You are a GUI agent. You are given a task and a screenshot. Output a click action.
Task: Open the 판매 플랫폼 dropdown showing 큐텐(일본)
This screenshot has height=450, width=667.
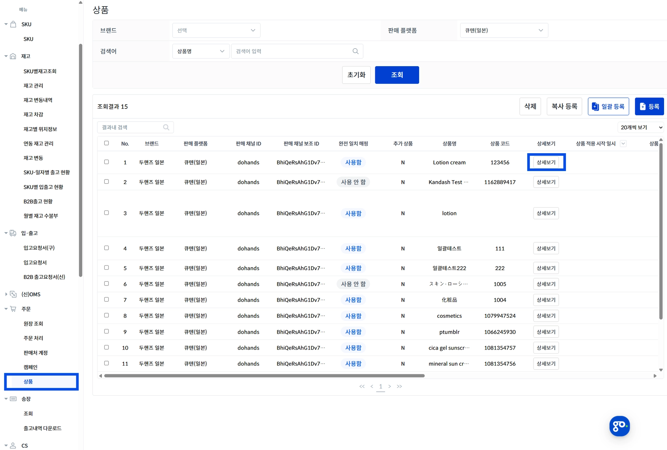504,30
